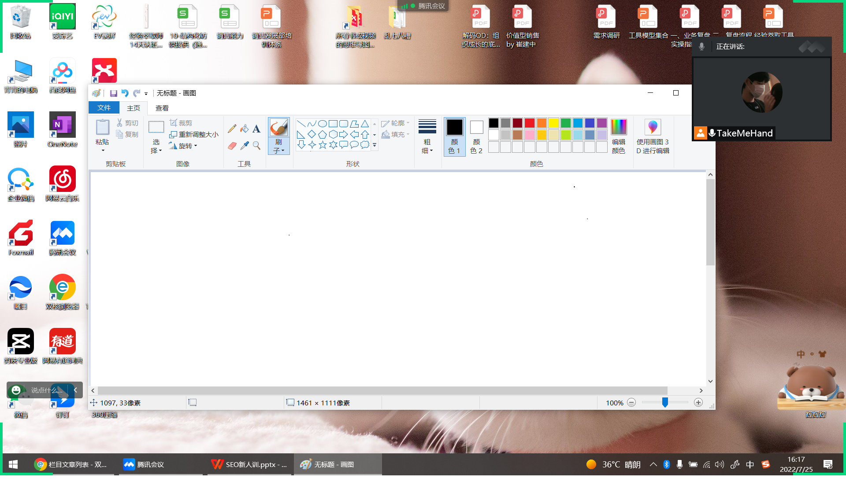Viewport: 846px width, 489px height.
Task: Click the Undo arrow icon
Action: coord(125,93)
